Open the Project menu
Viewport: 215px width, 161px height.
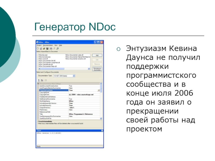click(x=39, y=45)
